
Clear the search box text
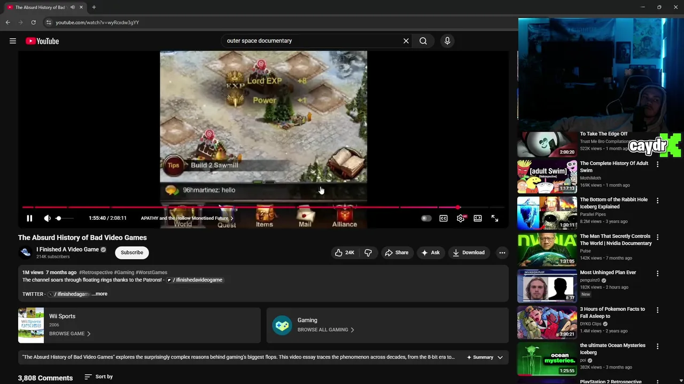[x=406, y=41]
